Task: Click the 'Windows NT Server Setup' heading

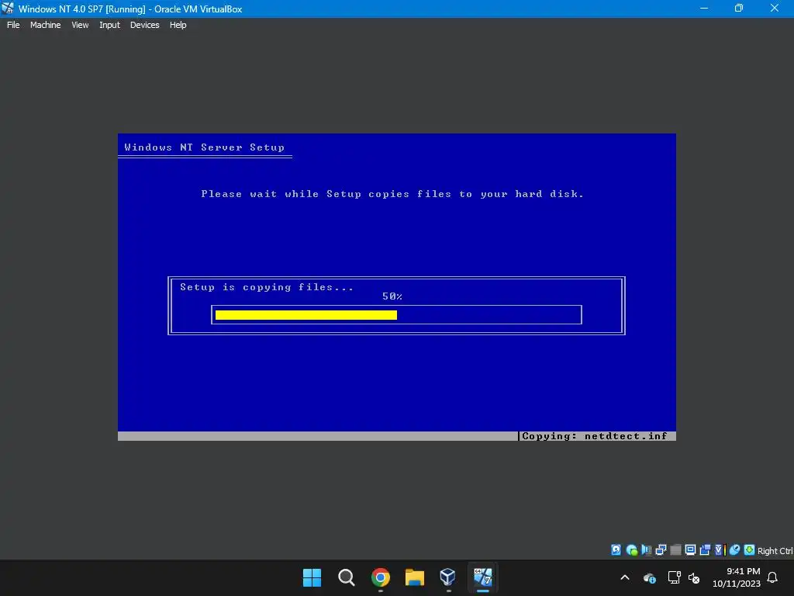Action: point(204,147)
